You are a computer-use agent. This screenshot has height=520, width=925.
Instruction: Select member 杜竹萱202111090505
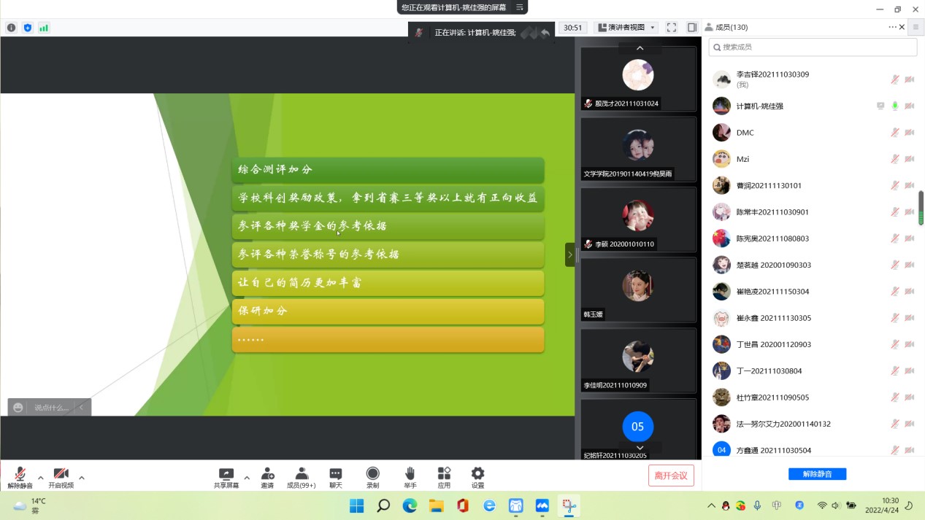click(813, 397)
